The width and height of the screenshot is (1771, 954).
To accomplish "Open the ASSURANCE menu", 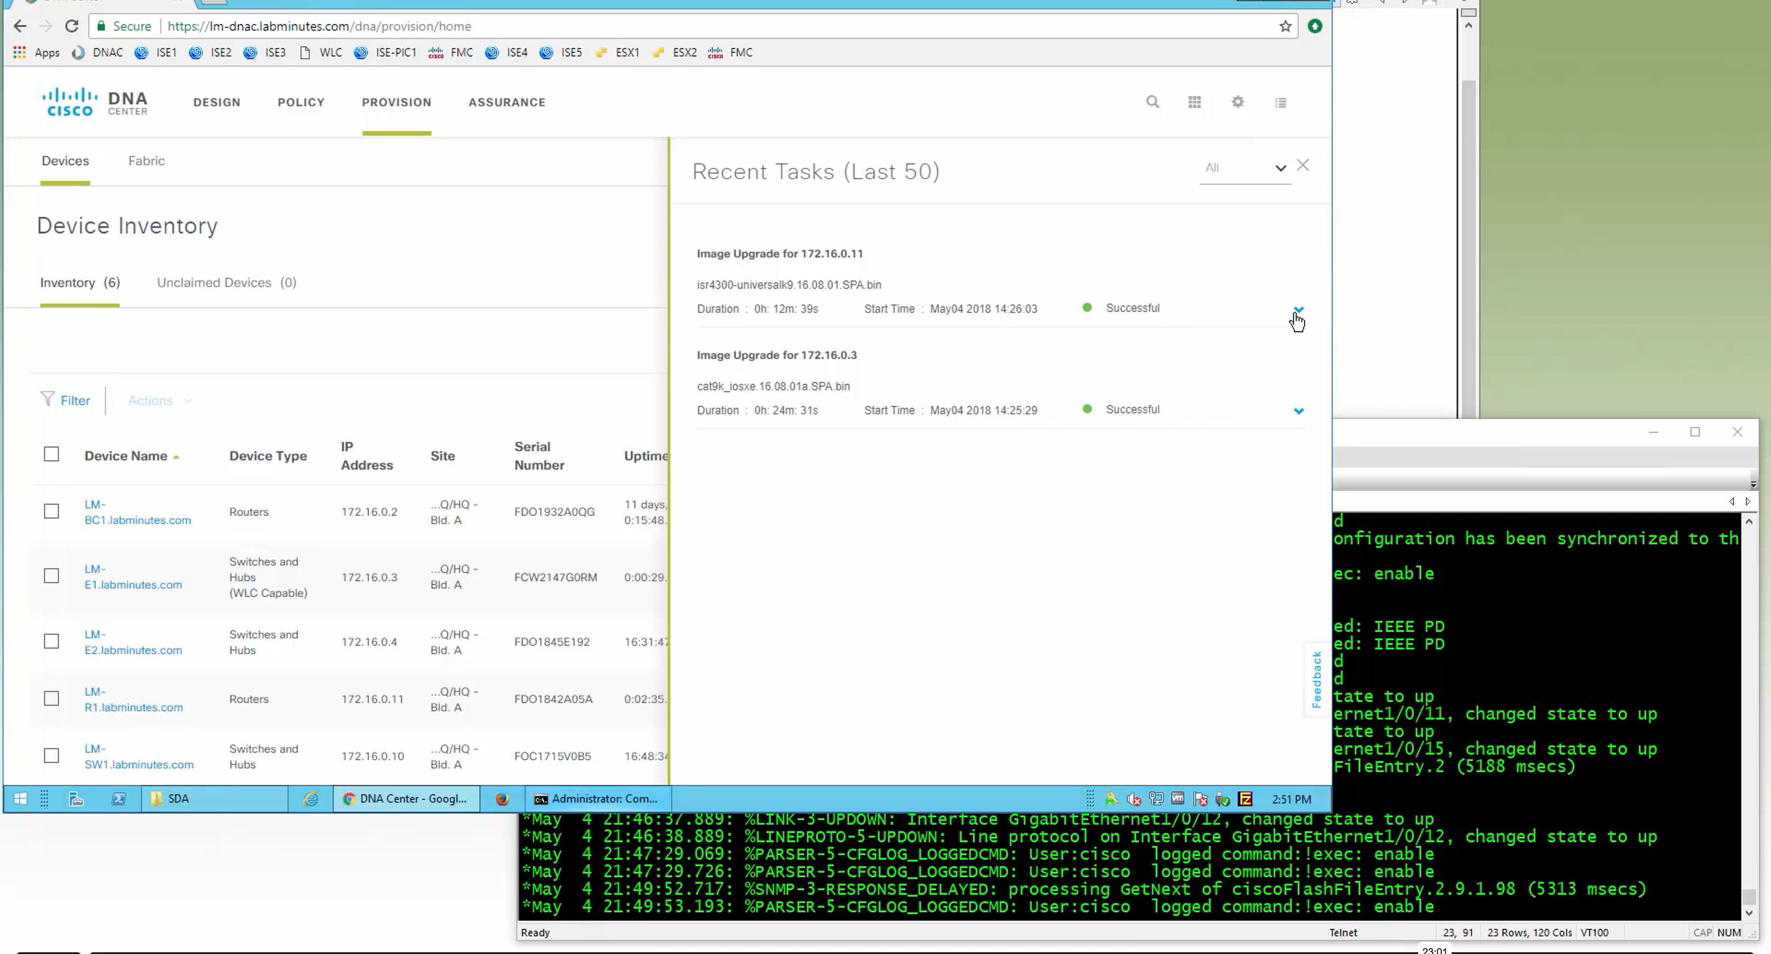I will pyautogui.click(x=507, y=103).
